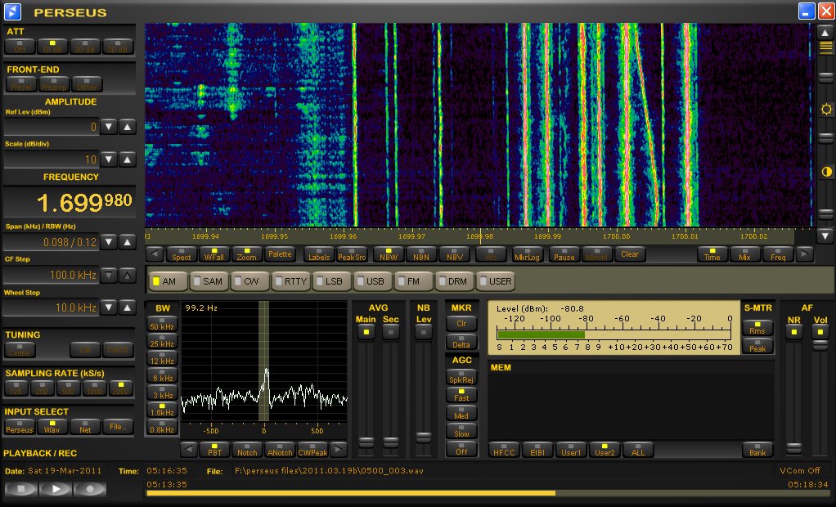The image size is (836, 507).
Task: Lower the Wheel Step value
Action: pos(109,307)
